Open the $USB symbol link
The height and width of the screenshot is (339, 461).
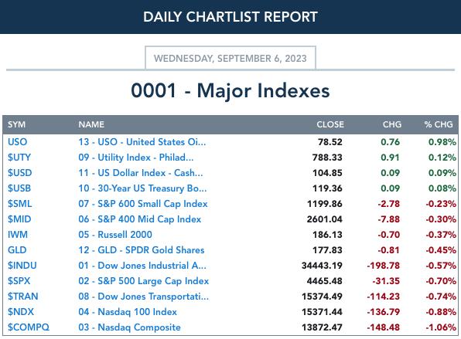point(19,188)
